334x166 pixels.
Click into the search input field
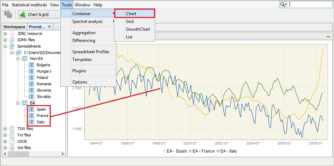(x=310, y=5)
